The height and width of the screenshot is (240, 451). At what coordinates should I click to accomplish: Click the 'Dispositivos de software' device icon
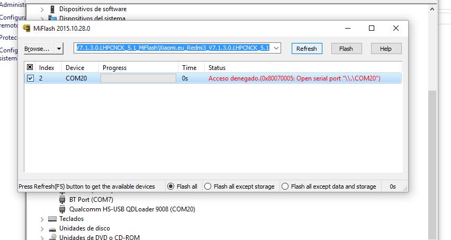52,9
